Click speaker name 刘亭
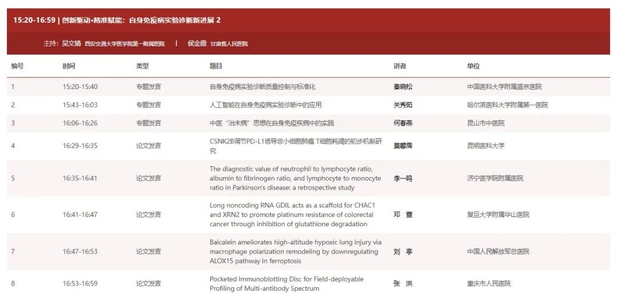 coord(403,251)
